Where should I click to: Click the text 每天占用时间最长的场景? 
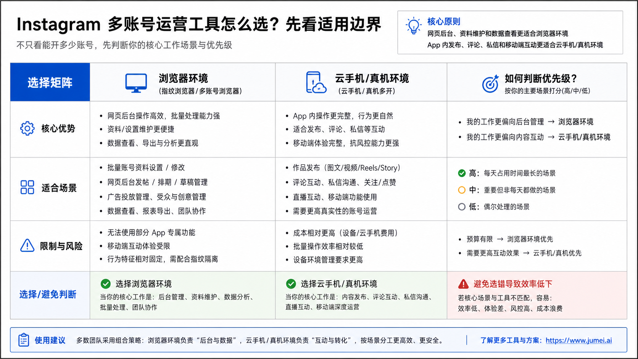pos(520,173)
